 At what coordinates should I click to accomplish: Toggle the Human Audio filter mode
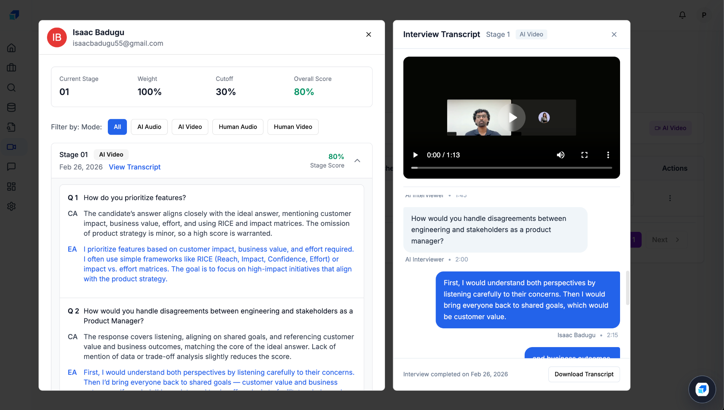pos(238,127)
